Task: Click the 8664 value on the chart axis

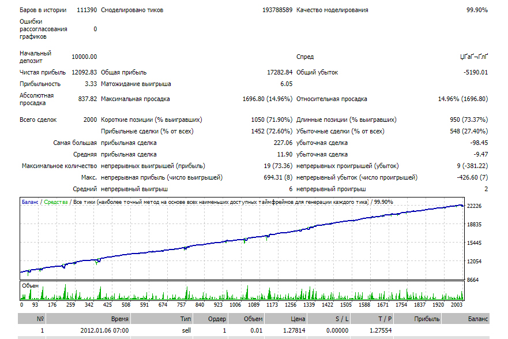Action: click(473, 280)
